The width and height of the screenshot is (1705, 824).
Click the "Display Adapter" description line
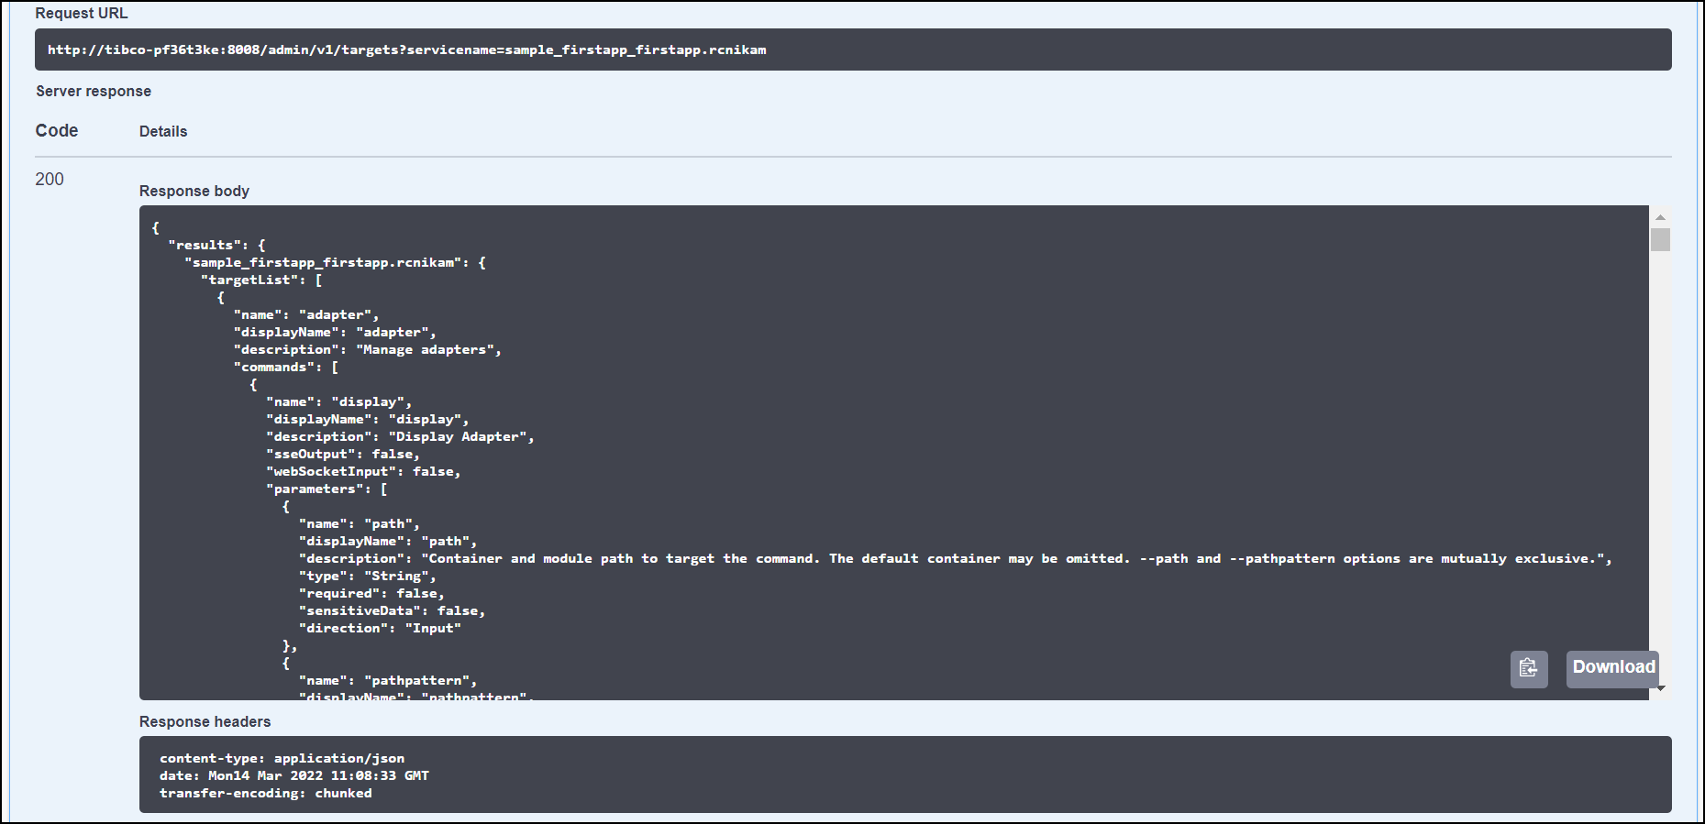399,437
